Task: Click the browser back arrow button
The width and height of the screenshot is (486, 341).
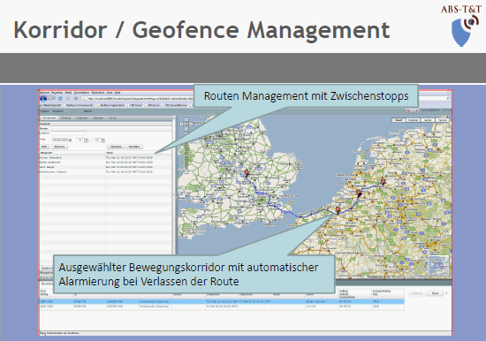Action: click(43, 99)
